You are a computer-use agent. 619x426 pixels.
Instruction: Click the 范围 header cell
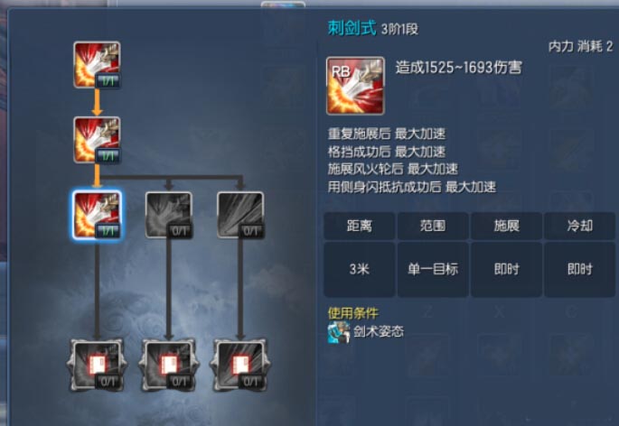click(x=433, y=226)
